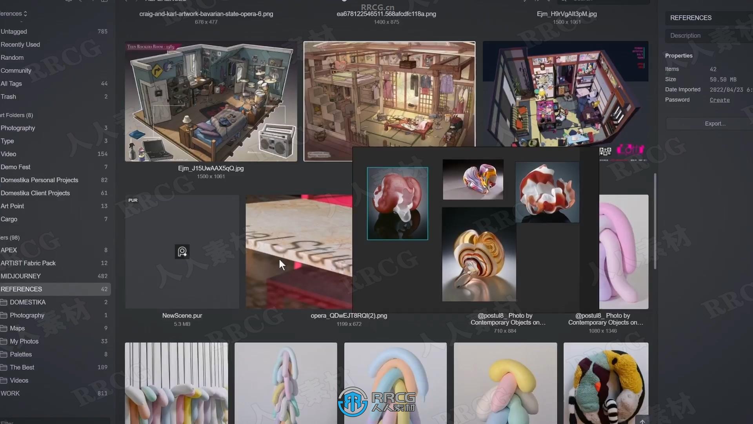The image size is (753, 424).
Task: Open the Community section
Action: coord(55,70)
